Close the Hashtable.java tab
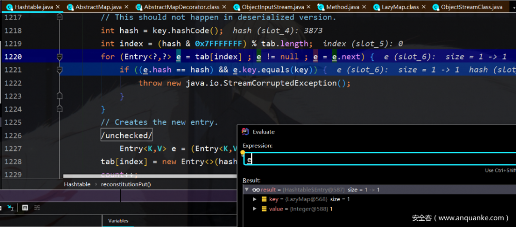Viewport: 516px width, 227px height. point(58,7)
